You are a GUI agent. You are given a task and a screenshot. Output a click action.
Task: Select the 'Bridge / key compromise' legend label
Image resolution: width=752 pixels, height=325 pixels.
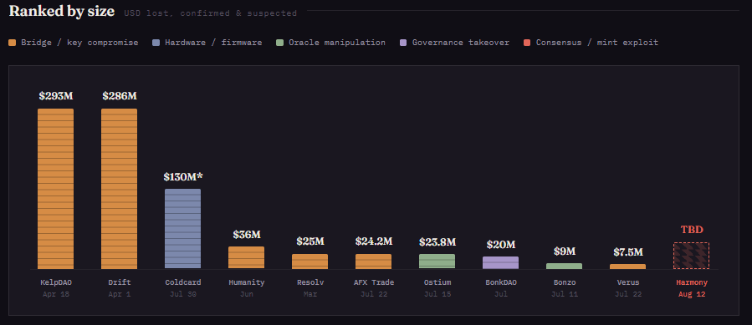point(79,43)
